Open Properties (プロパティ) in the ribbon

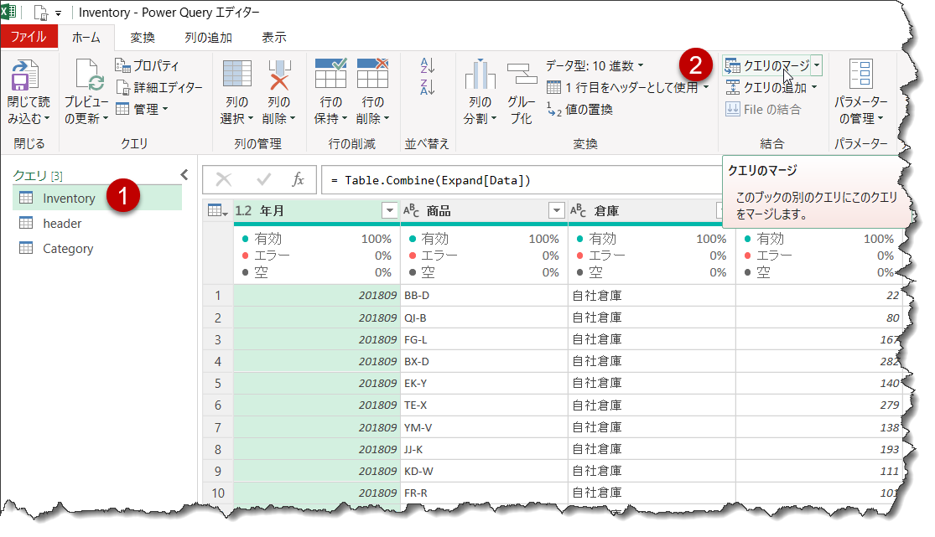pos(147,65)
